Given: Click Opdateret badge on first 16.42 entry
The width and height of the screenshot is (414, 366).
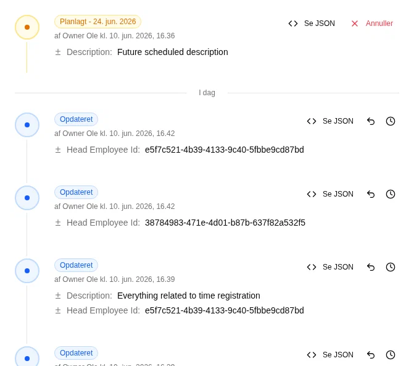Looking at the screenshot, I should tap(76, 119).
